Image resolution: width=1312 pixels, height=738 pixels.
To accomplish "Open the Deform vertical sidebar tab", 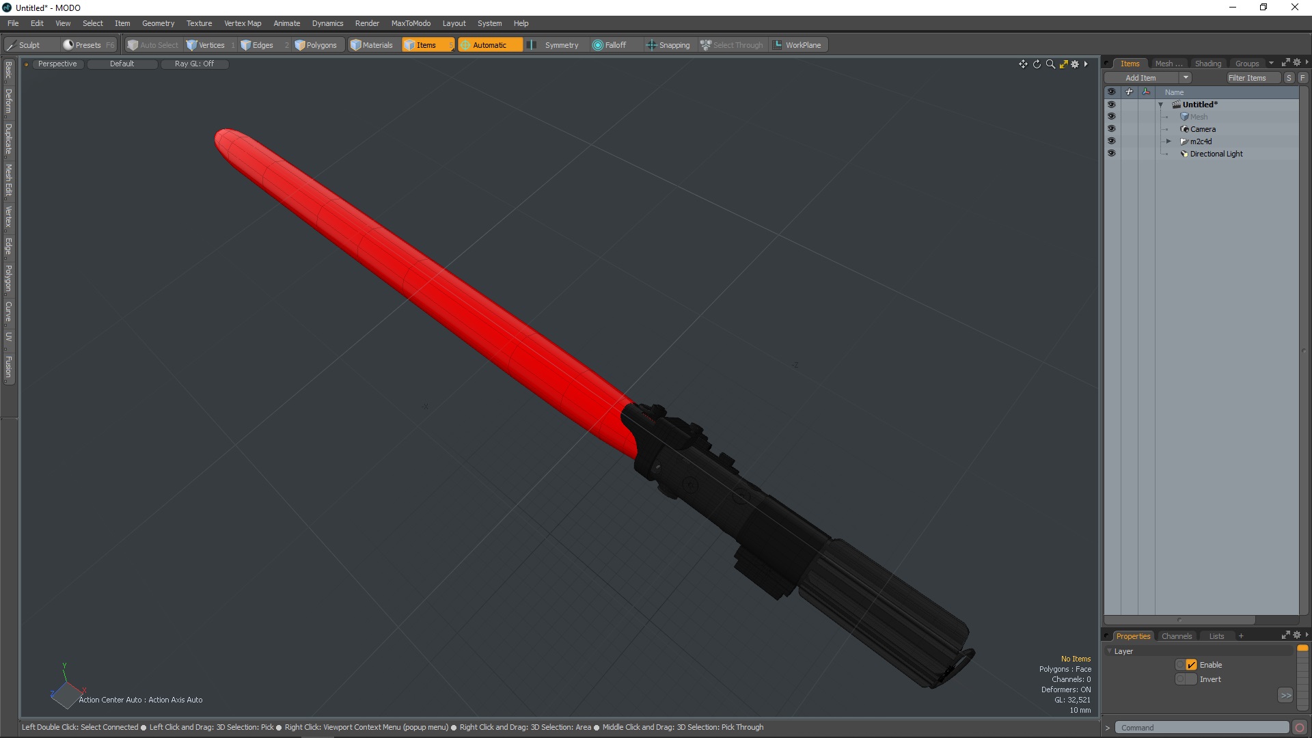I will [x=8, y=100].
